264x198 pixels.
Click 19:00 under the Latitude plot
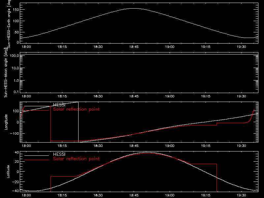[x=170, y=195]
